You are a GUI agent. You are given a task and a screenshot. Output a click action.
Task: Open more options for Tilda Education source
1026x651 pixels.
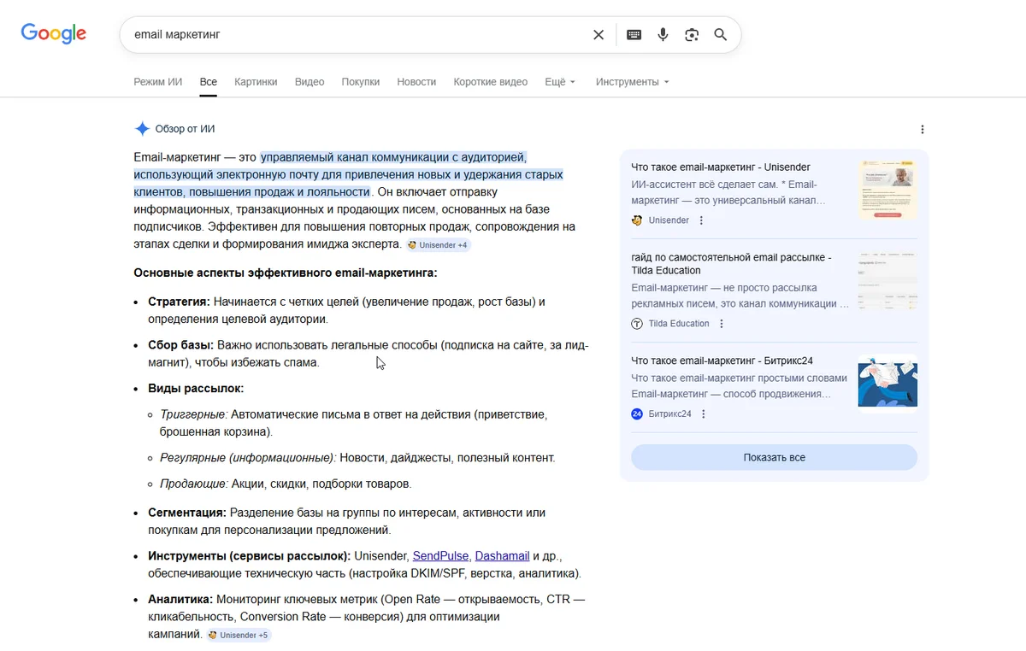722,324
